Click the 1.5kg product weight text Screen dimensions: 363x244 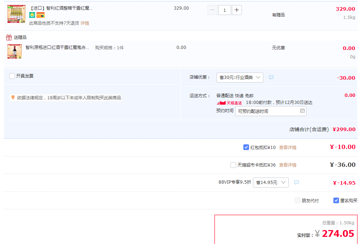(x=349, y=18)
